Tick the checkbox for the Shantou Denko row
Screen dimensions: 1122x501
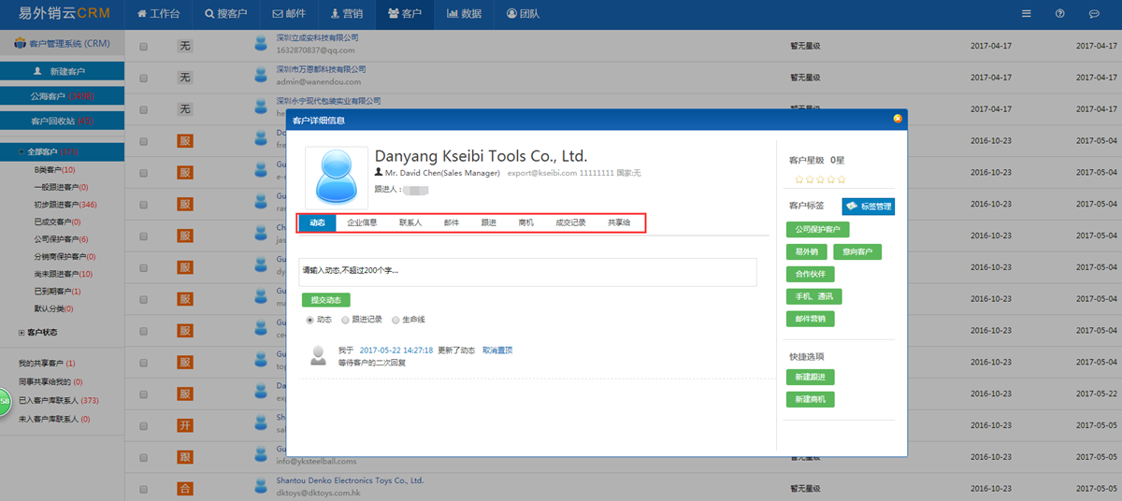tap(143, 489)
